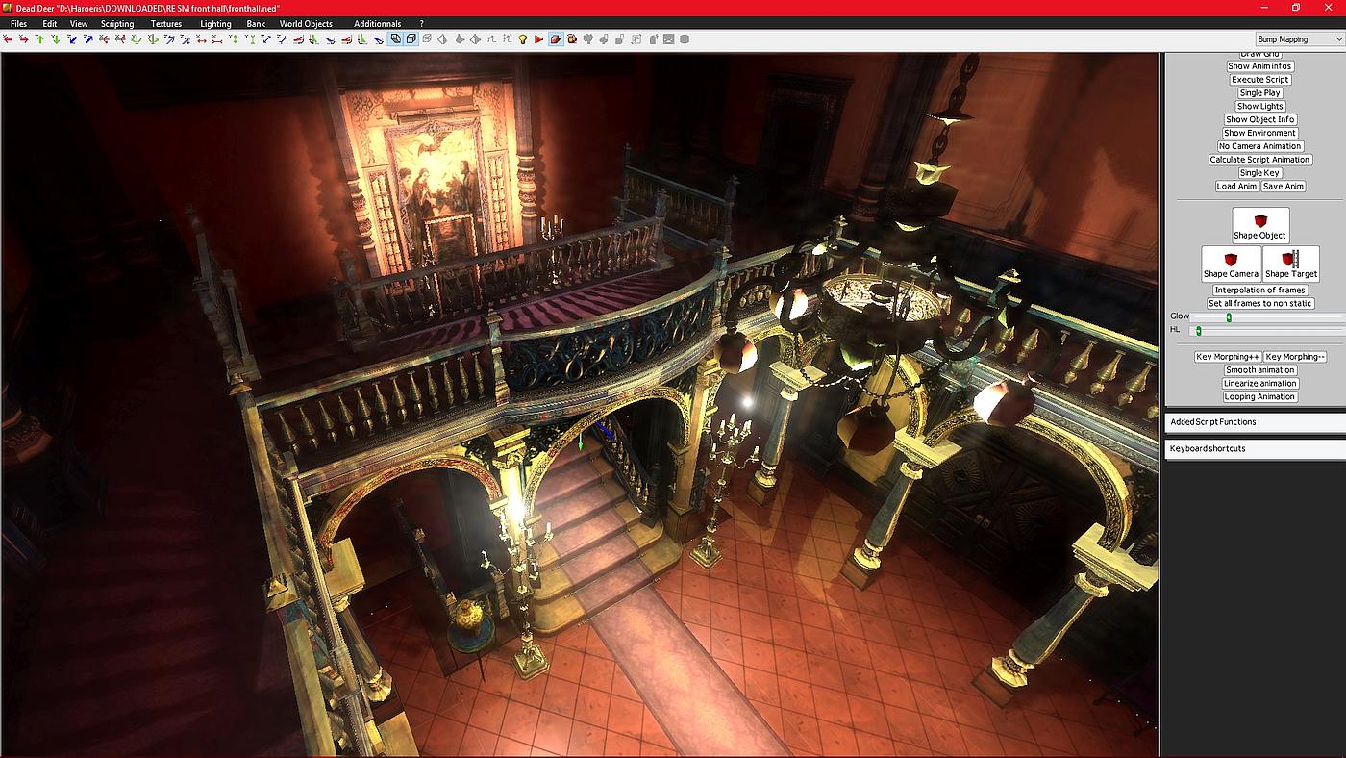Click the red left-pointing X arrow icon
Viewport: 1346px width, 758px height.
pos(7,39)
